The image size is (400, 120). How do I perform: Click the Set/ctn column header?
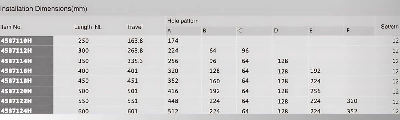pyautogui.click(x=390, y=26)
